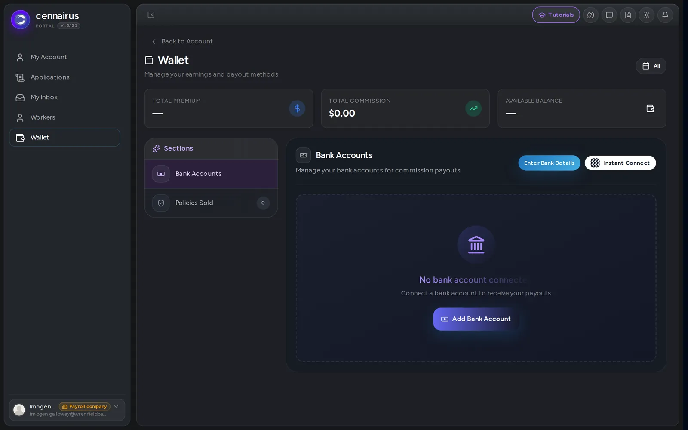688x430 pixels.
Task: Select the Bank Accounts section
Action: point(211,174)
